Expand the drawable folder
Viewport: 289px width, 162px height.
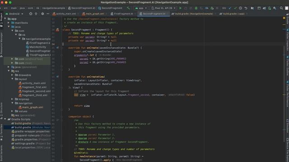(x=12, y=75)
